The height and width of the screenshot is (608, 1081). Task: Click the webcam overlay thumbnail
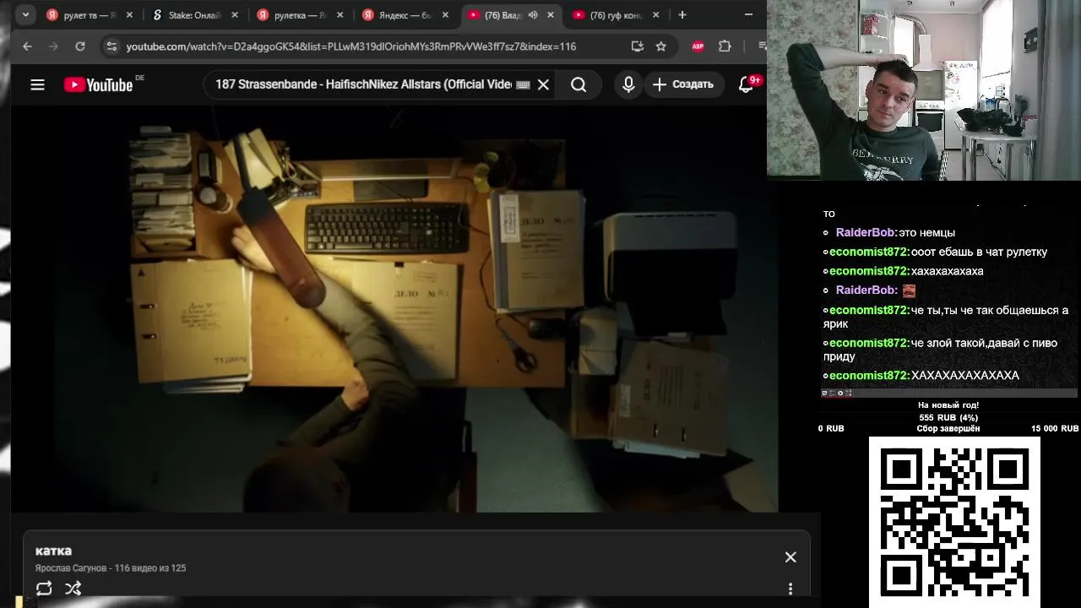(923, 90)
